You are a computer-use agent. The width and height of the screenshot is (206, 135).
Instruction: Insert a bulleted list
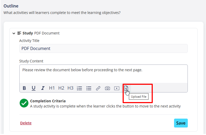click(89, 88)
